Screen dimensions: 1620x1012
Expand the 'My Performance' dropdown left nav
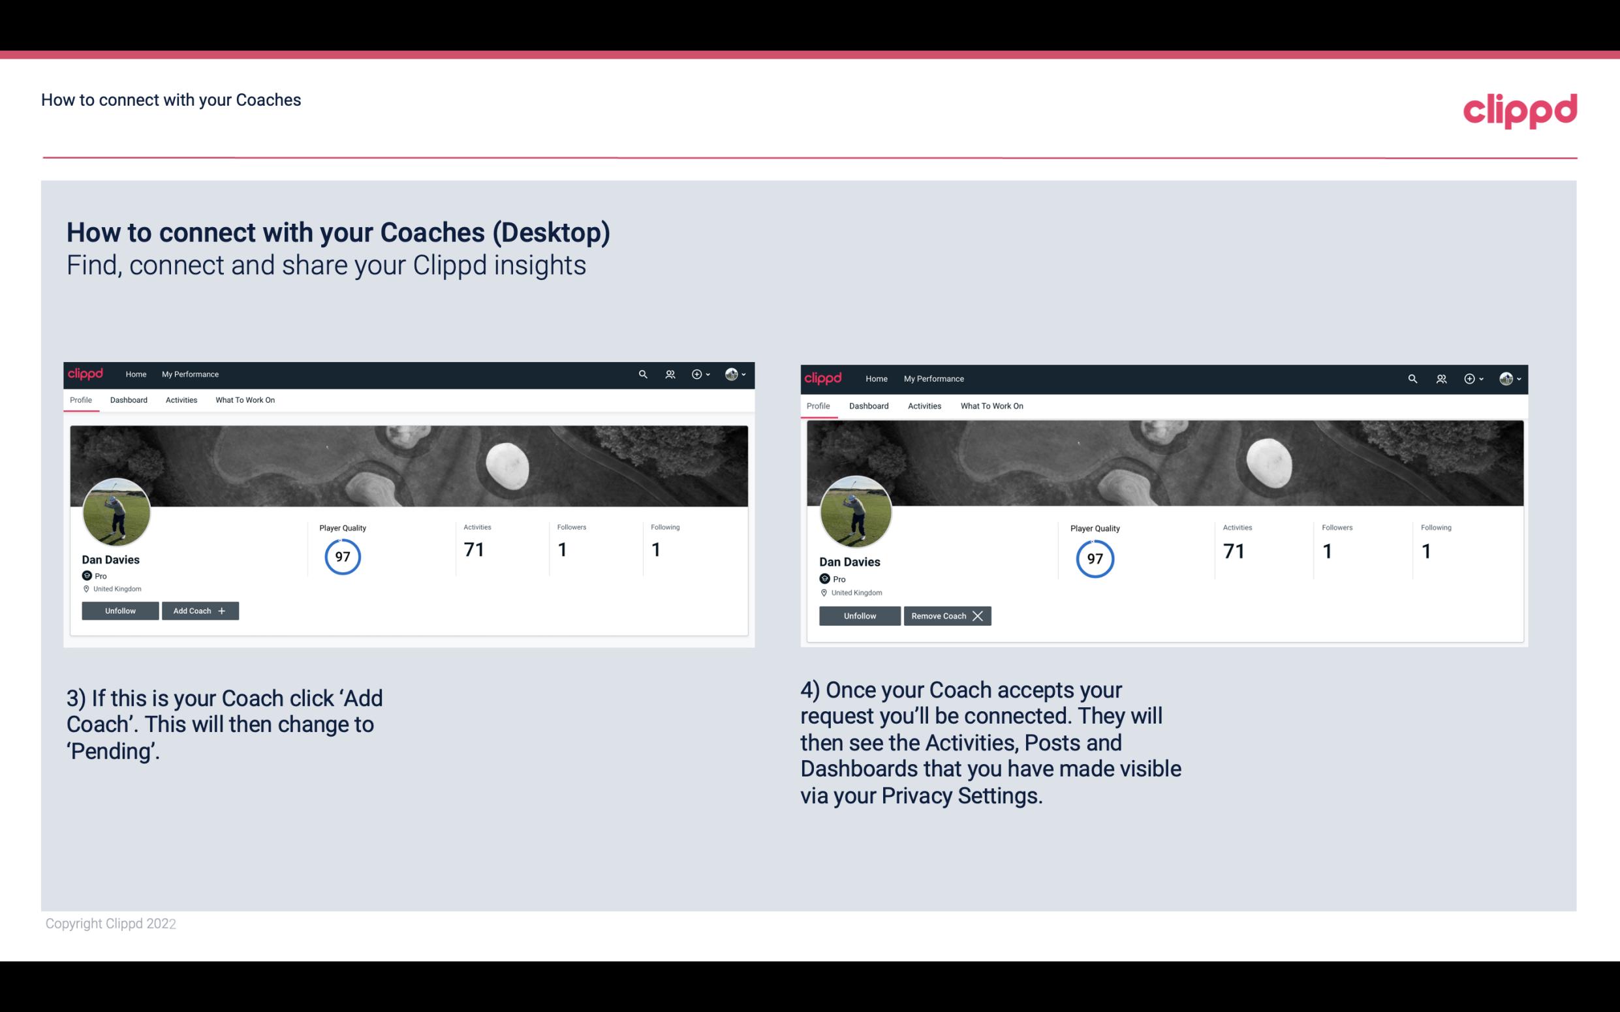point(189,373)
